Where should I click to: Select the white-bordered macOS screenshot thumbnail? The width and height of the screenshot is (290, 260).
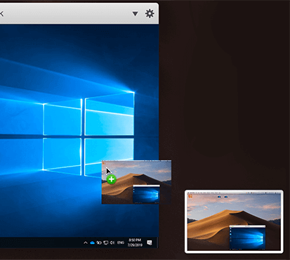234,221
